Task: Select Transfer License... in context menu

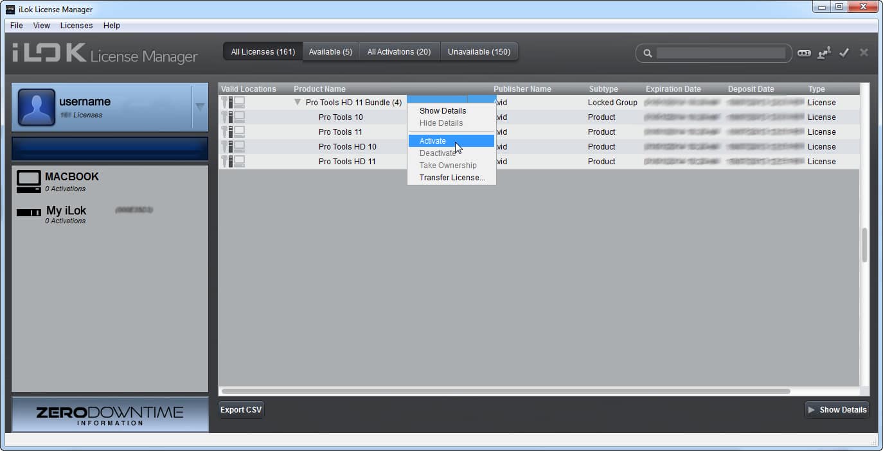Action: click(452, 178)
